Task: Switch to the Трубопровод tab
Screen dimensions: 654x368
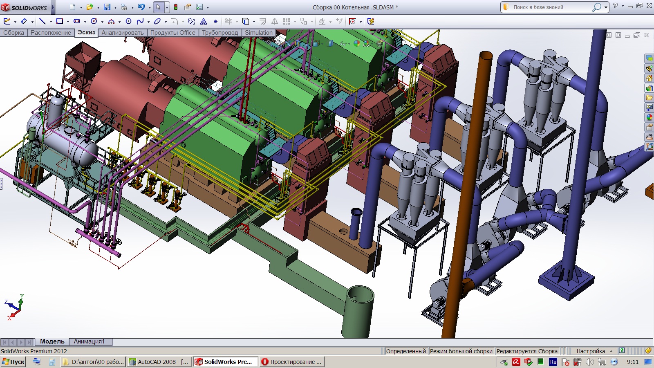Action: tap(219, 33)
